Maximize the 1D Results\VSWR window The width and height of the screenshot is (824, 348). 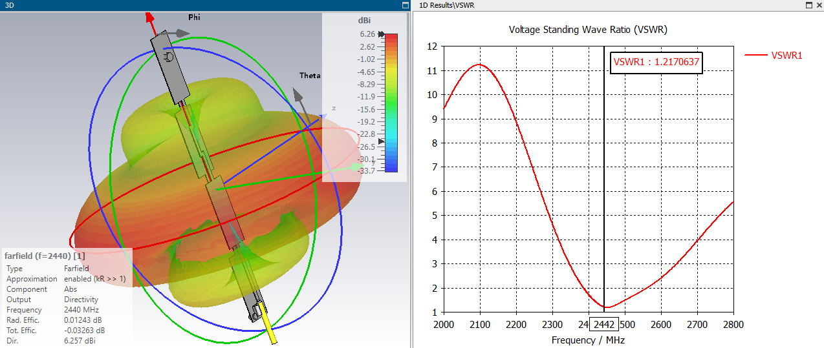(809, 5)
